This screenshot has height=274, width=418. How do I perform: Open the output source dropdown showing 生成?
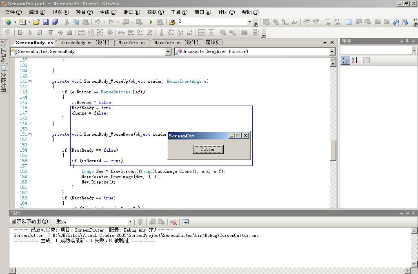coord(130,222)
